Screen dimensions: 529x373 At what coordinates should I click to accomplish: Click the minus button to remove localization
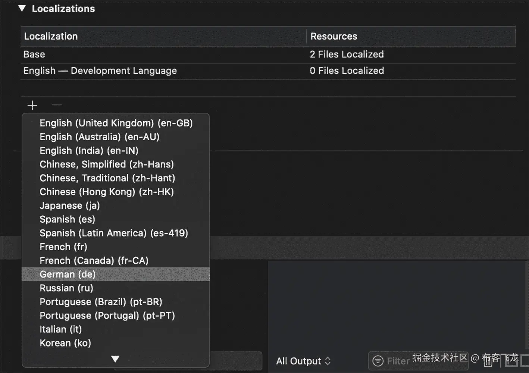[57, 105]
